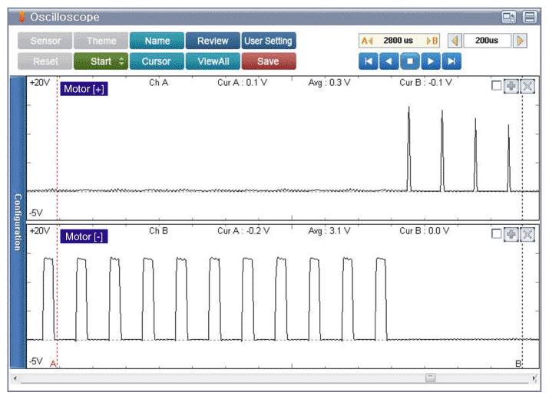Play the recorded waveform forward

click(432, 61)
